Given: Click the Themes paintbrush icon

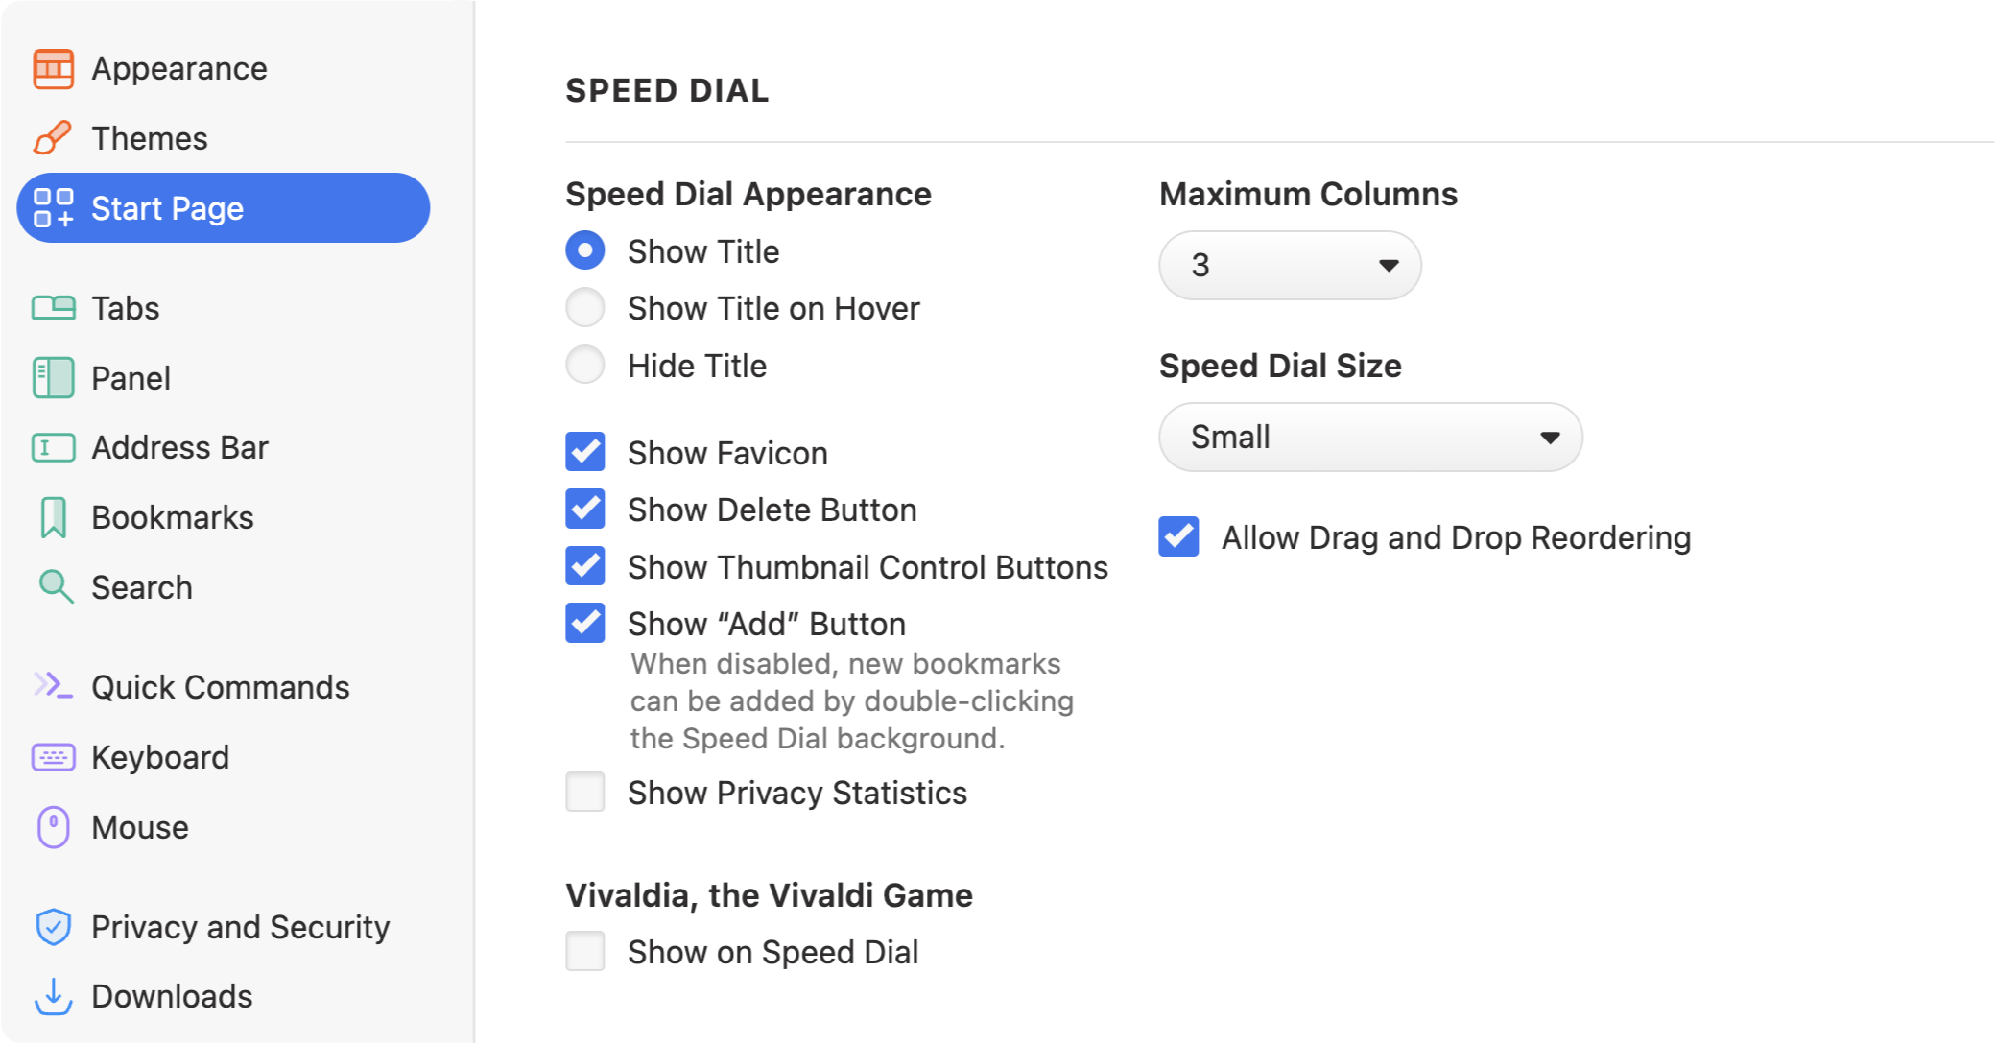Looking at the screenshot, I should pos(53,138).
